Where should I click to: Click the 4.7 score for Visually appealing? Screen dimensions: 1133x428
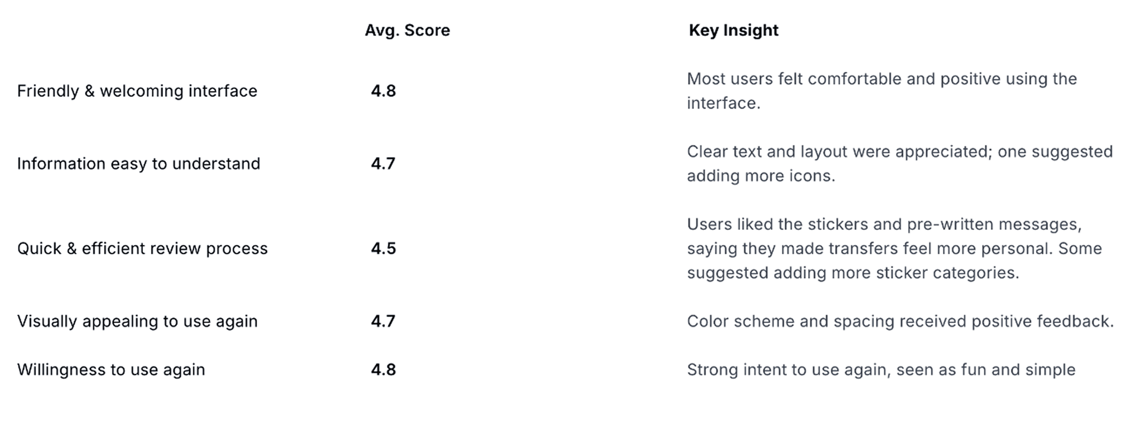383,321
